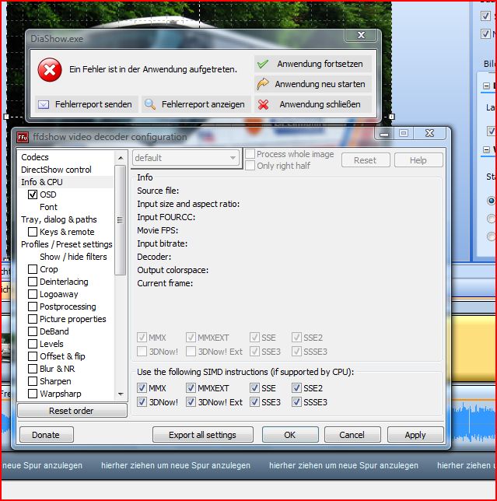The width and height of the screenshot is (497, 501).
Task: Click the envelope icon for Fehlerreport senden
Action: 44,104
